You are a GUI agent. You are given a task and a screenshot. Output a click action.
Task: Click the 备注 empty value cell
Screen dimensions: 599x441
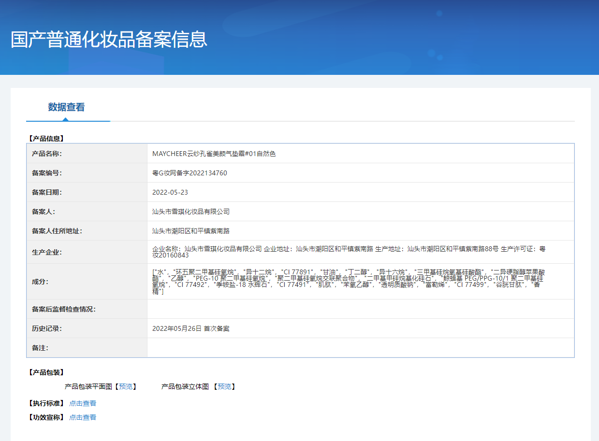[338, 347]
